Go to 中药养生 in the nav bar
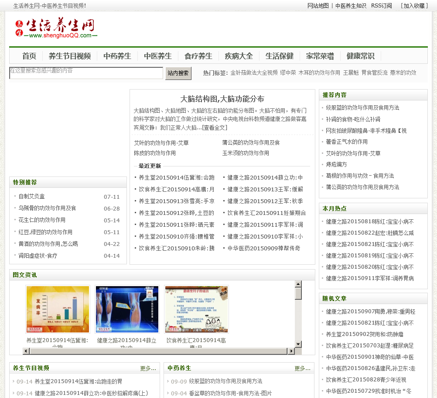 coord(117,56)
